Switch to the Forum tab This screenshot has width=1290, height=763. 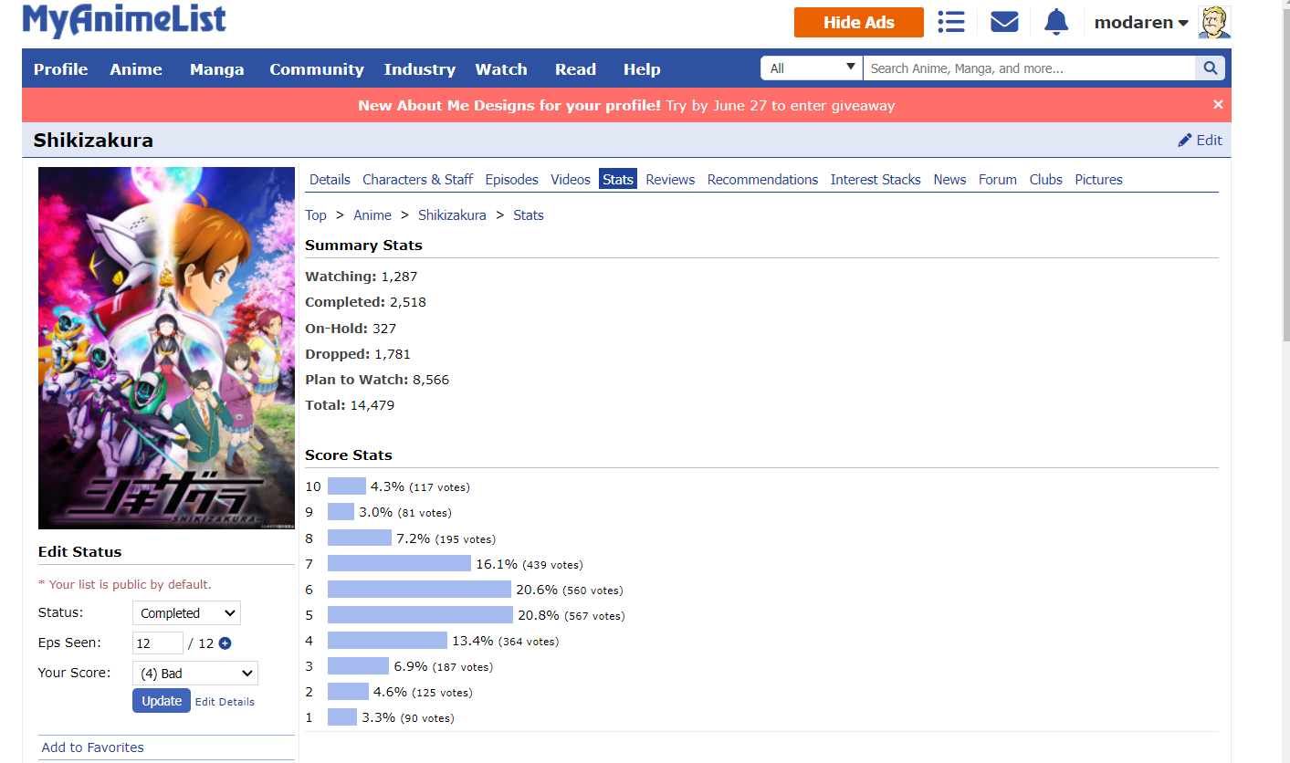pos(997,180)
